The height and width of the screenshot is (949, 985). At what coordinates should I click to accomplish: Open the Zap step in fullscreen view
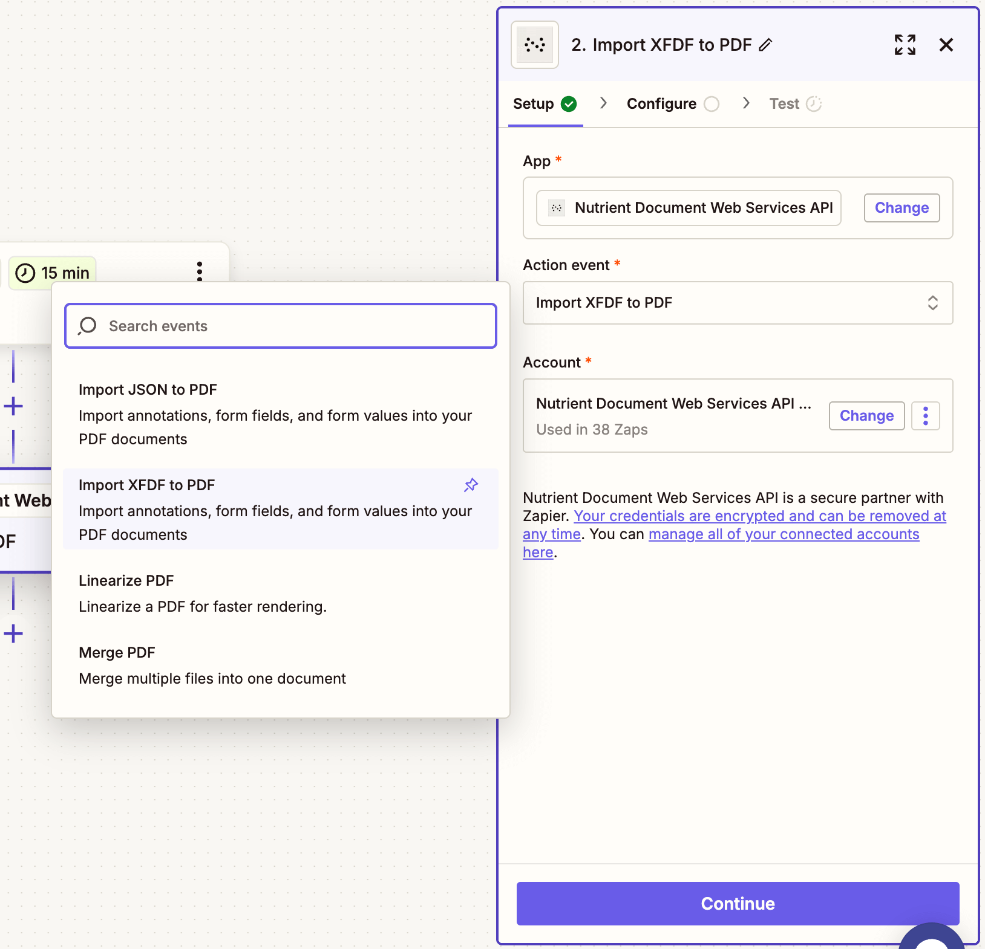coord(905,45)
